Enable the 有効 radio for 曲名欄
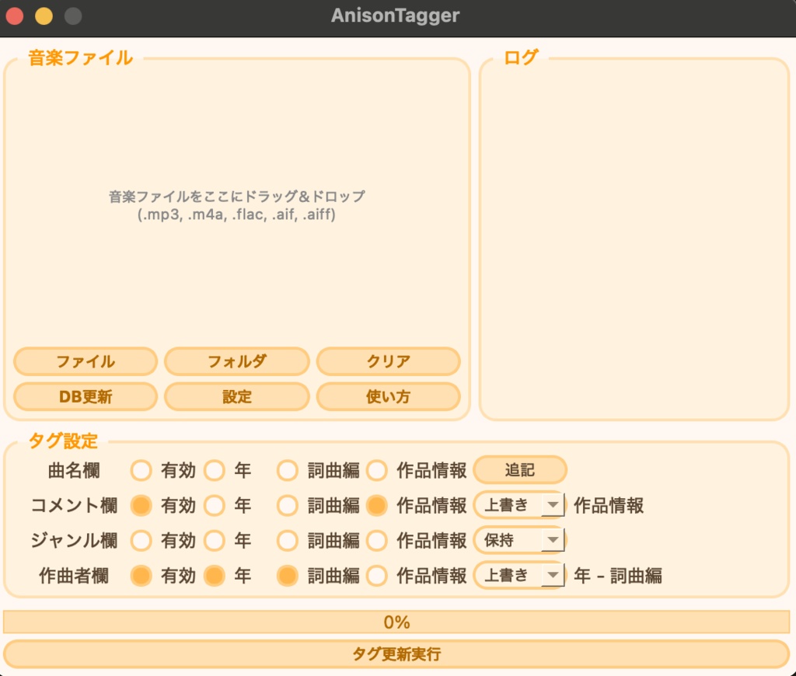Image resolution: width=796 pixels, height=676 pixels. [x=141, y=469]
